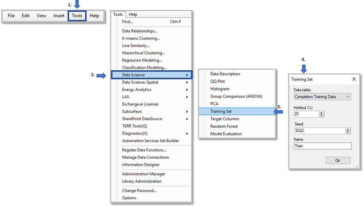
Task: Open Automation Services Job Builder
Action: pos(151,141)
